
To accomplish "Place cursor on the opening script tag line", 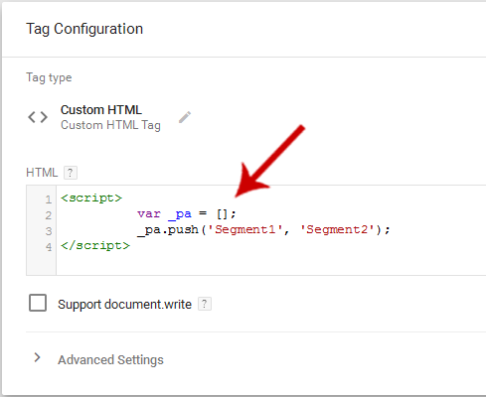I will (91, 198).
